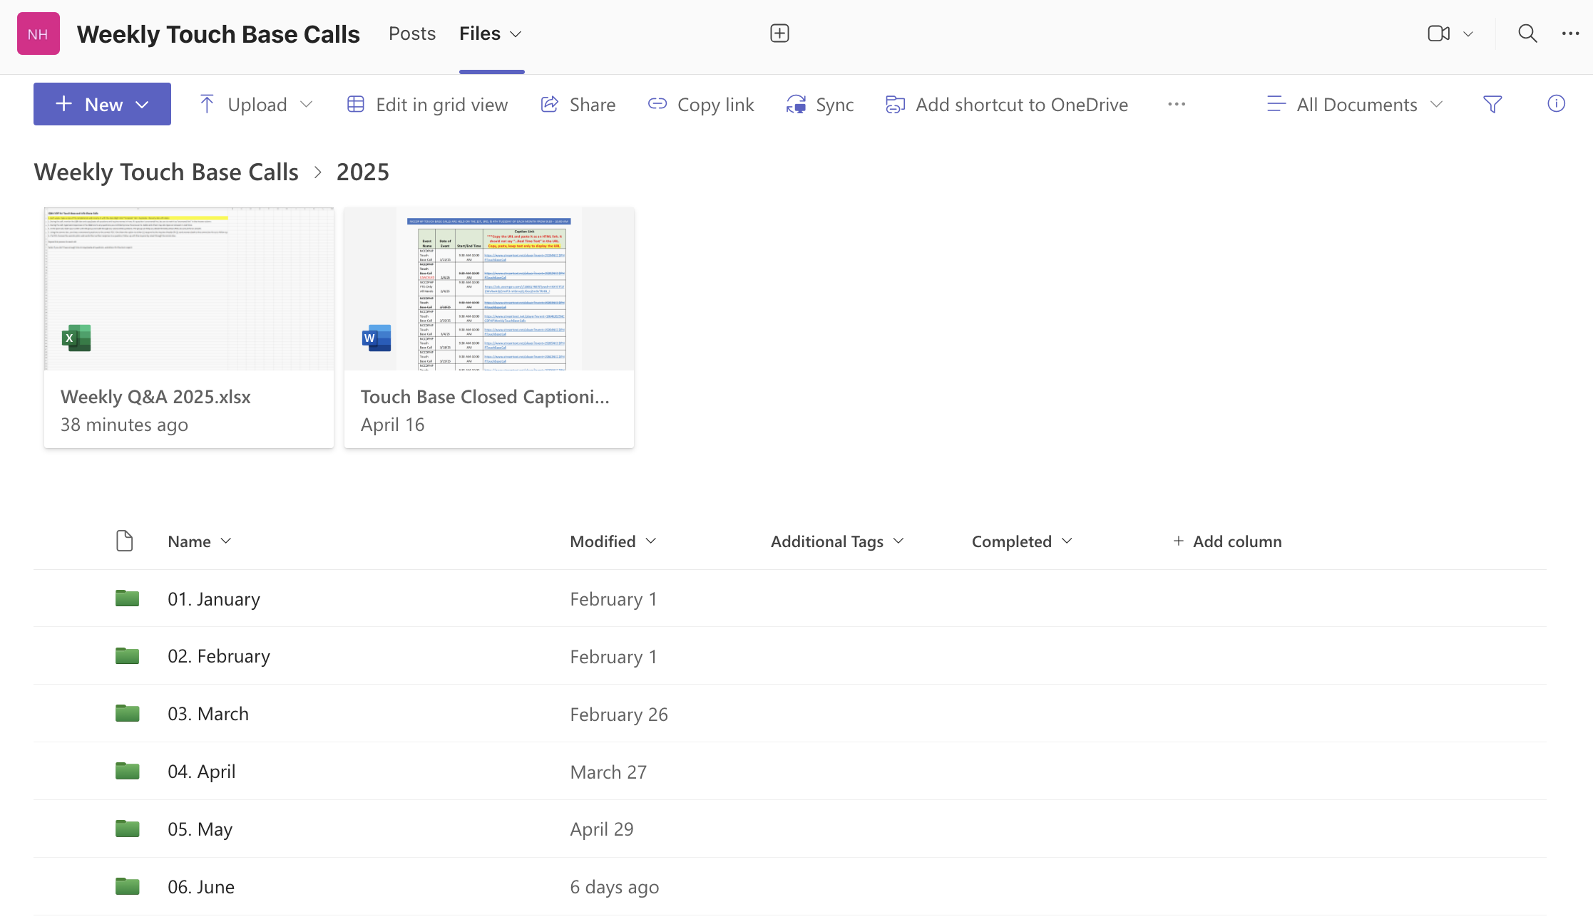Click the add tab plus icon
Viewport: 1593px width, 919px height.
(x=779, y=33)
